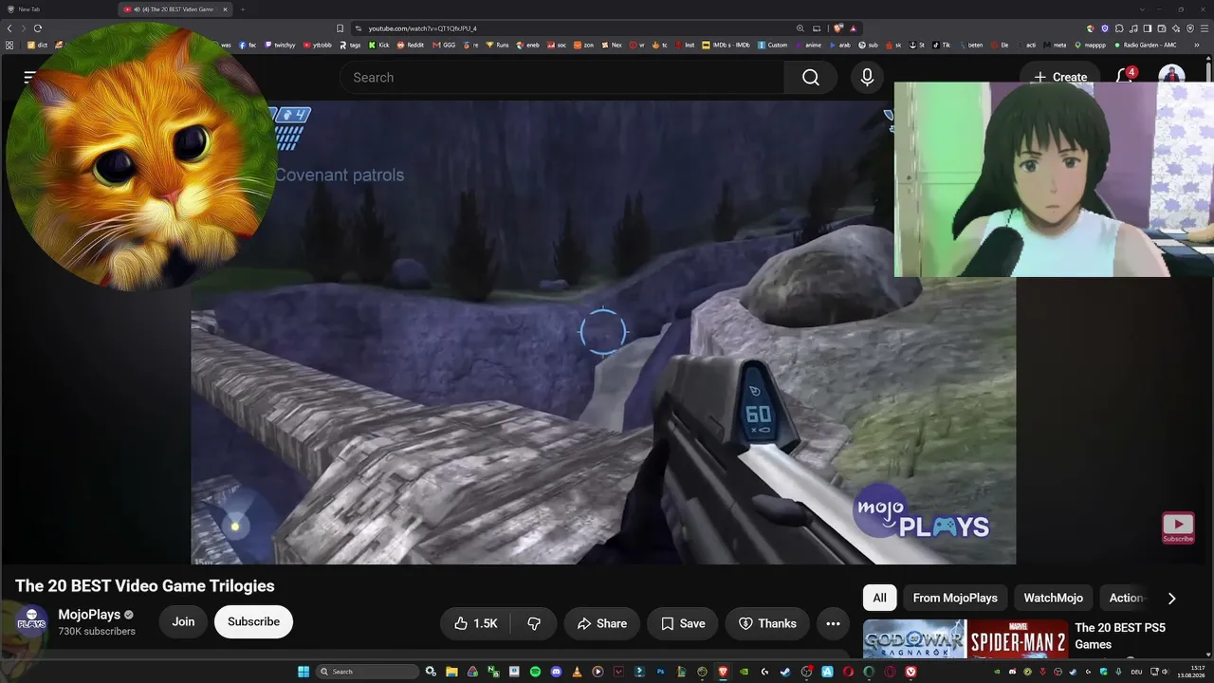Image resolution: width=1214 pixels, height=683 pixels.
Task: Open "The 20 BEST PS5 Games" video title
Action: [1120, 636]
